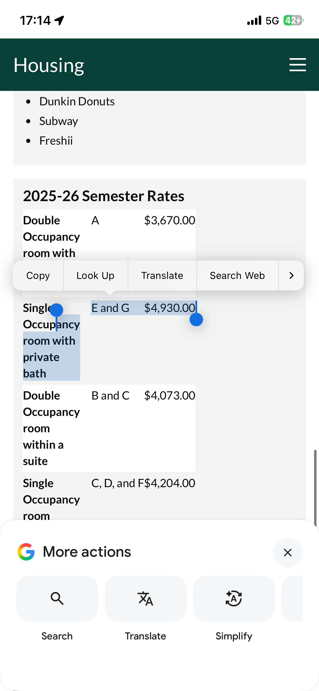
Task: Choose Search Web in the selection menu
Action: coord(237,275)
